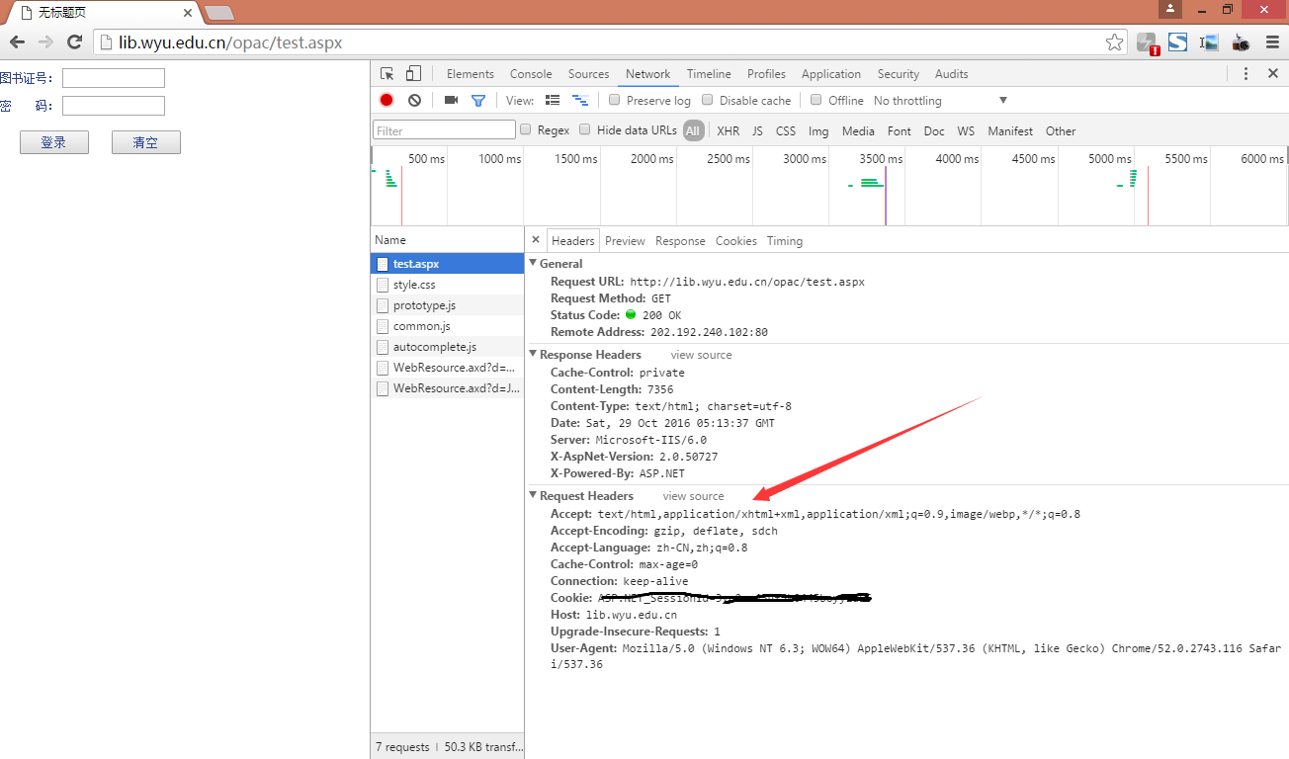The image size is (1289, 759).
Task: Filter requests by XHR type
Action: pos(728,130)
